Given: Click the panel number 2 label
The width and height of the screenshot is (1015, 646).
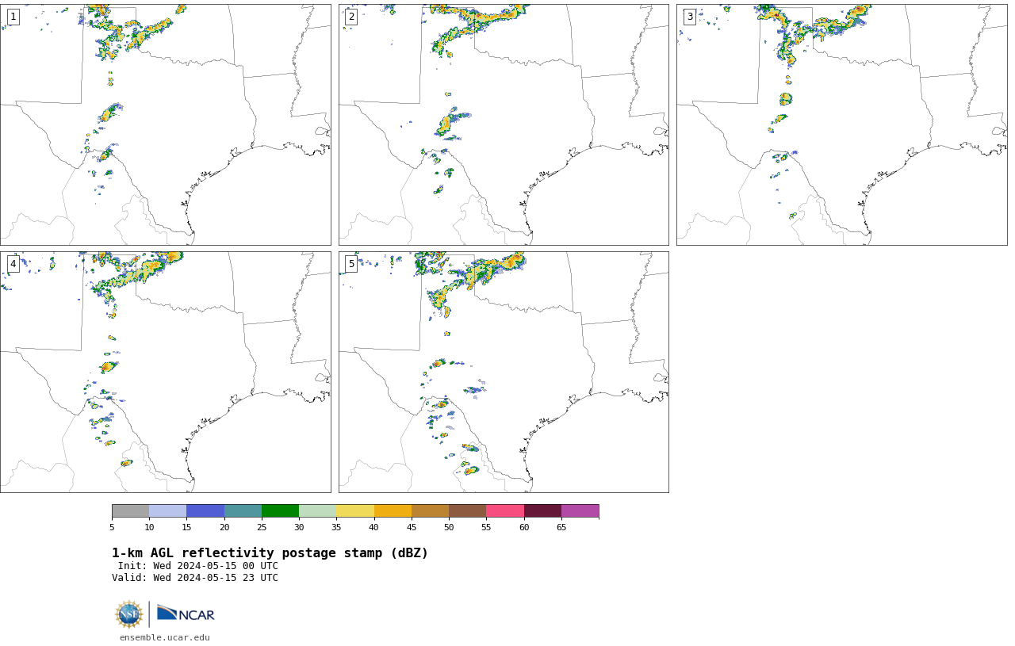Looking at the screenshot, I should (x=351, y=17).
